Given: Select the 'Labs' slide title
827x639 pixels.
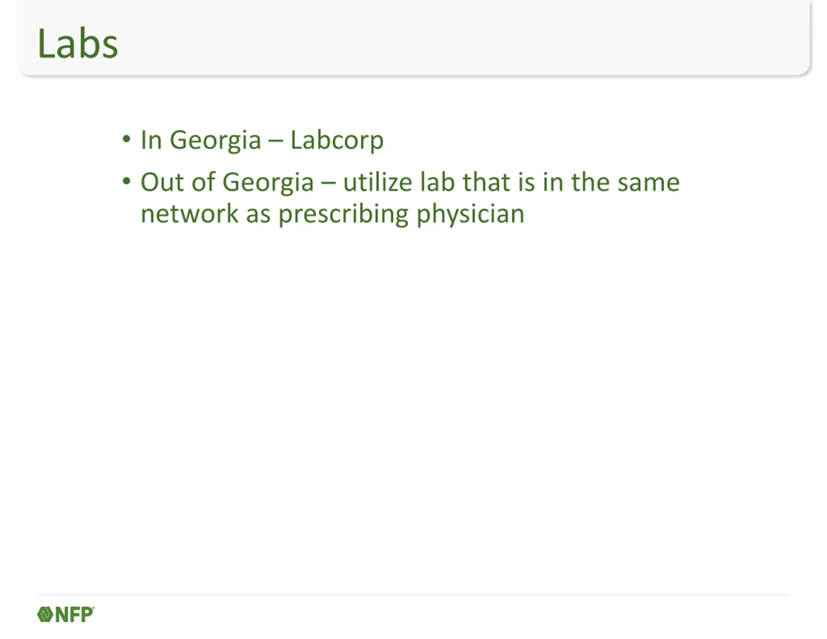Looking at the screenshot, I should coord(78,44).
